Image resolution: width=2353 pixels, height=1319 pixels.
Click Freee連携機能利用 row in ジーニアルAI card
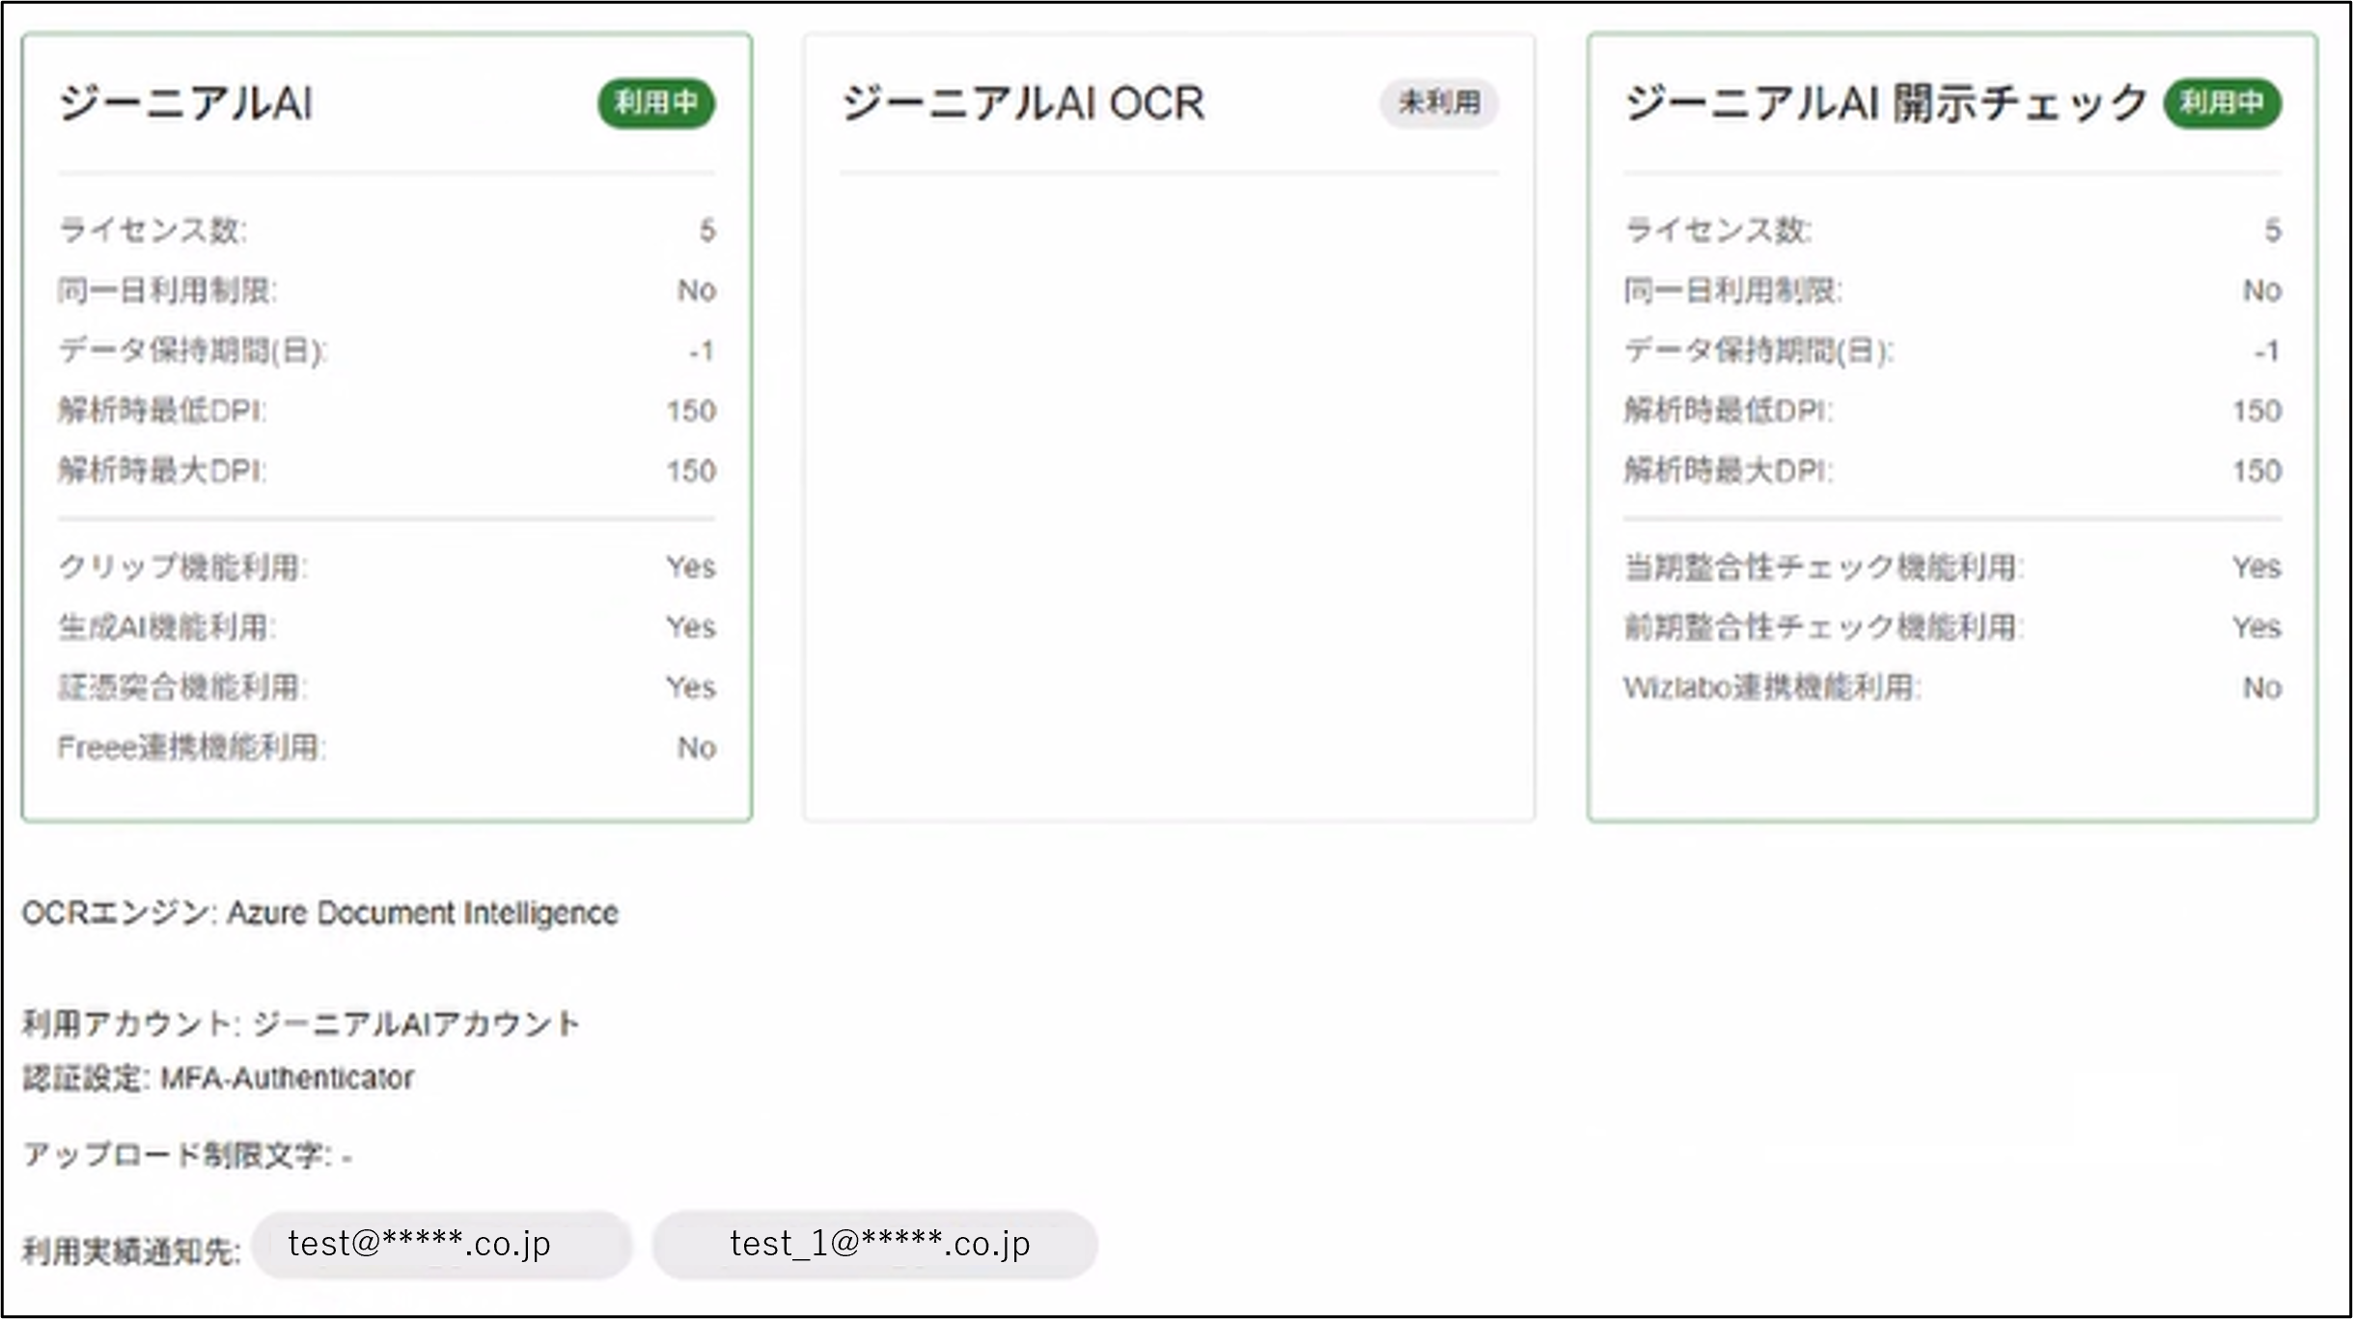[192, 748]
